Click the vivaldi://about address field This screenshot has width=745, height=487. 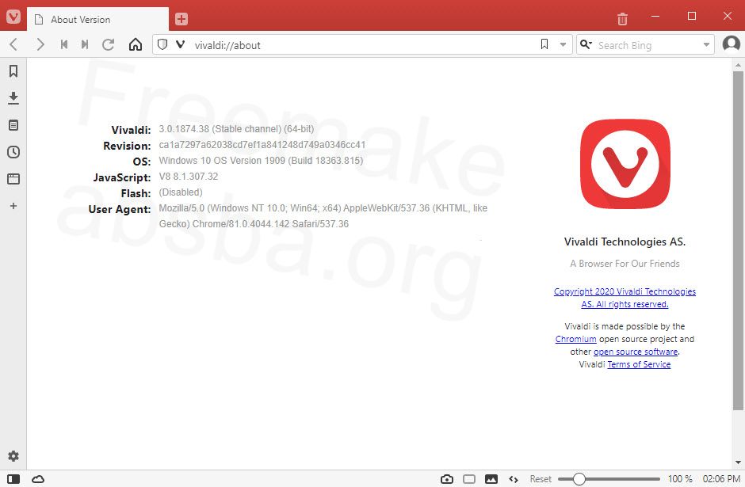point(361,45)
